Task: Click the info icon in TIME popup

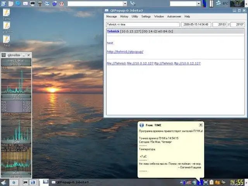Action: tap(141, 125)
